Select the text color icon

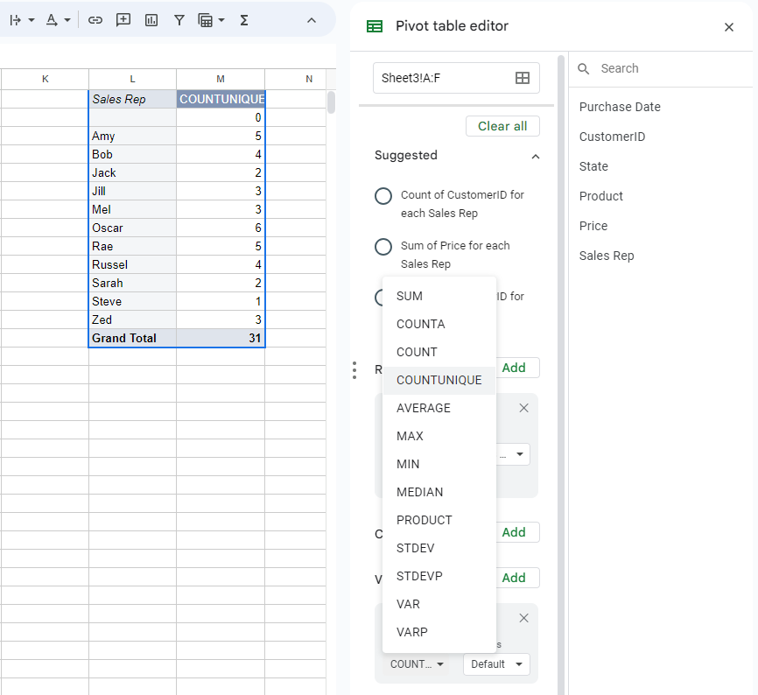53,19
